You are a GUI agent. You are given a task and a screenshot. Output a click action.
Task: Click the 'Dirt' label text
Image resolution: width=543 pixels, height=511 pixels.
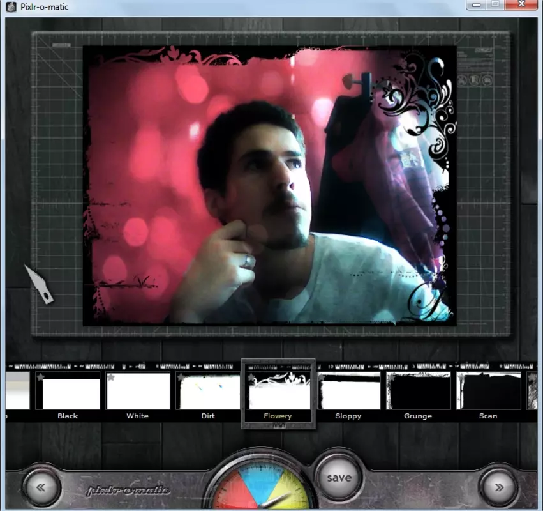click(208, 416)
